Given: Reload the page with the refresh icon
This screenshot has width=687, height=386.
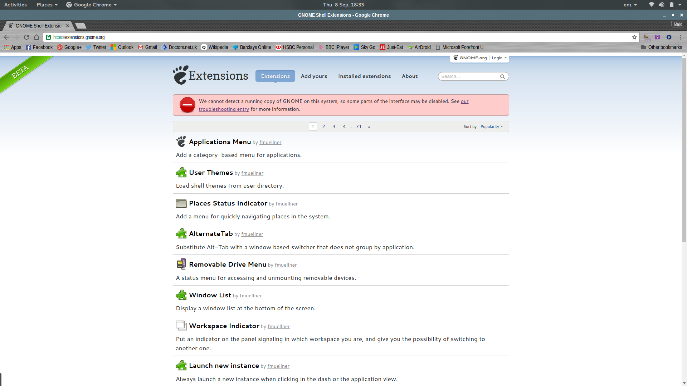Looking at the screenshot, I should (x=26, y=37).
